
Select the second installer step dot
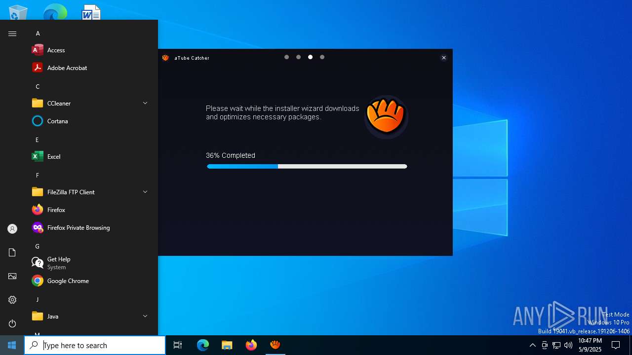[298, 57]
